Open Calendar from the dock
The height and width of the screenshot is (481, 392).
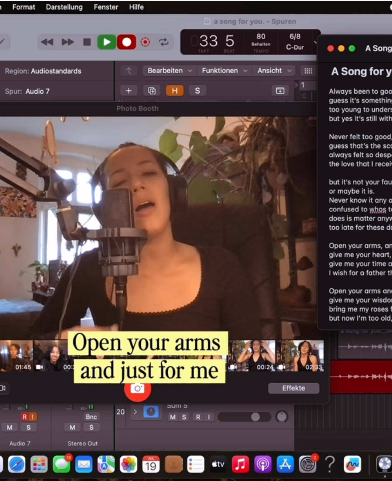coord(151,465)
